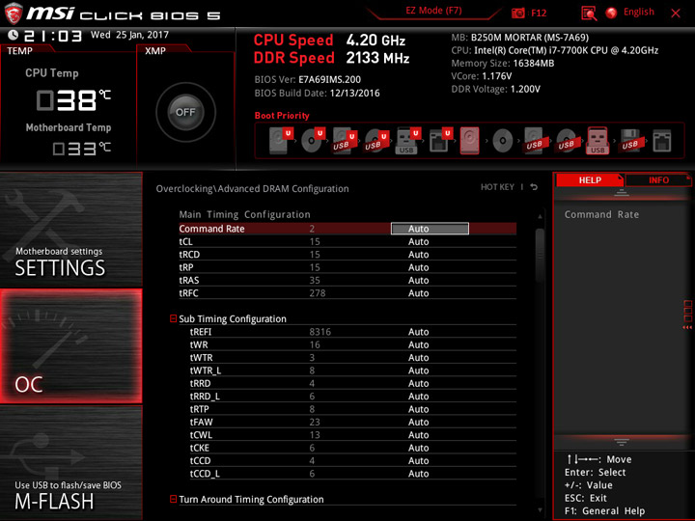Select the legacy CD/DVD boot device icon

tap(502, 141)
